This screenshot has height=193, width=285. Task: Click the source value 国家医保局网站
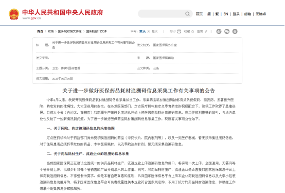pos(164,58)
